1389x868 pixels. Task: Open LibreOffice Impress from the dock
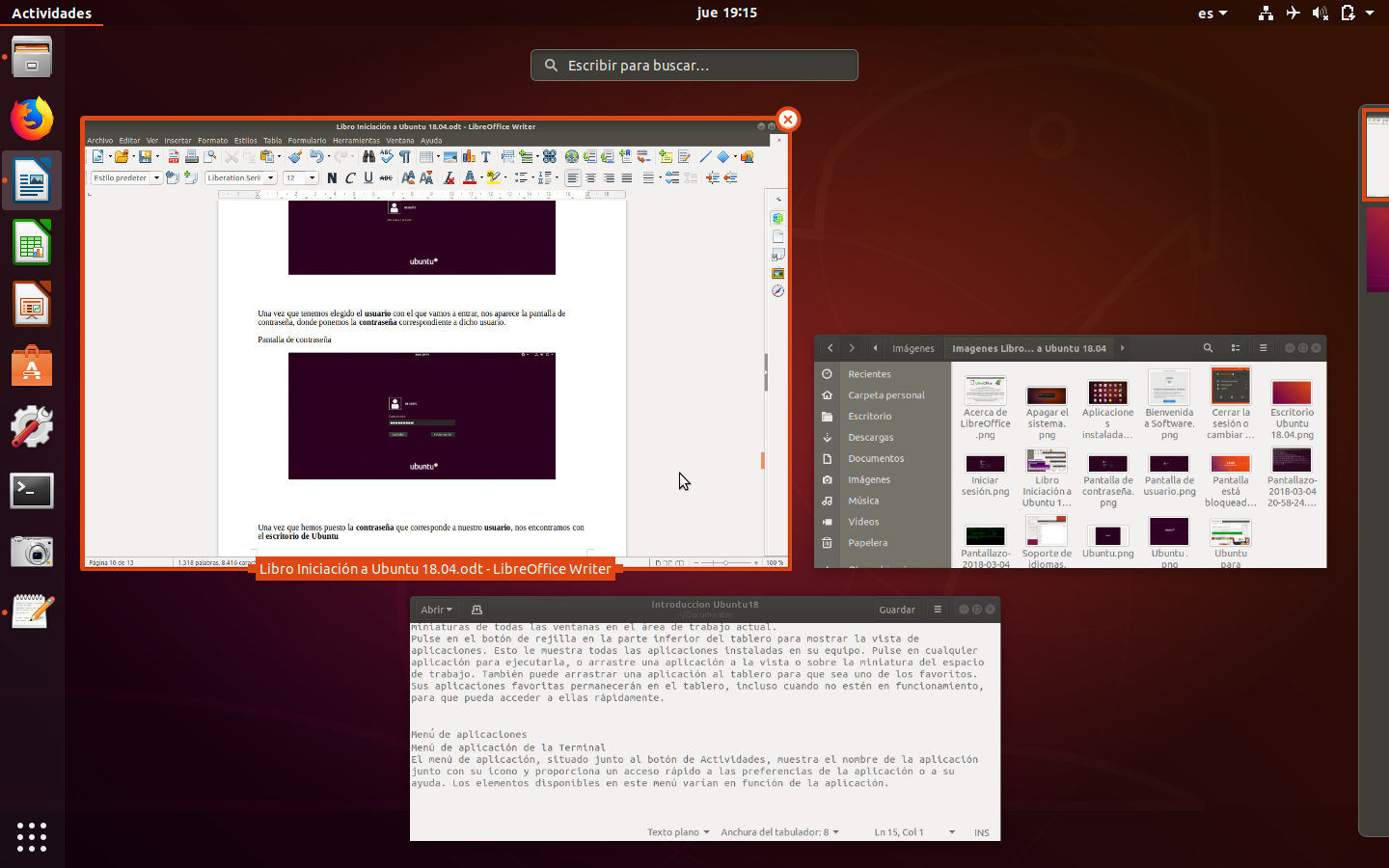(x=32, y=304)
